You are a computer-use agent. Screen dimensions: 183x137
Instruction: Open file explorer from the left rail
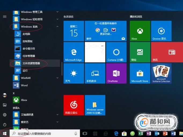click(5, 105)
